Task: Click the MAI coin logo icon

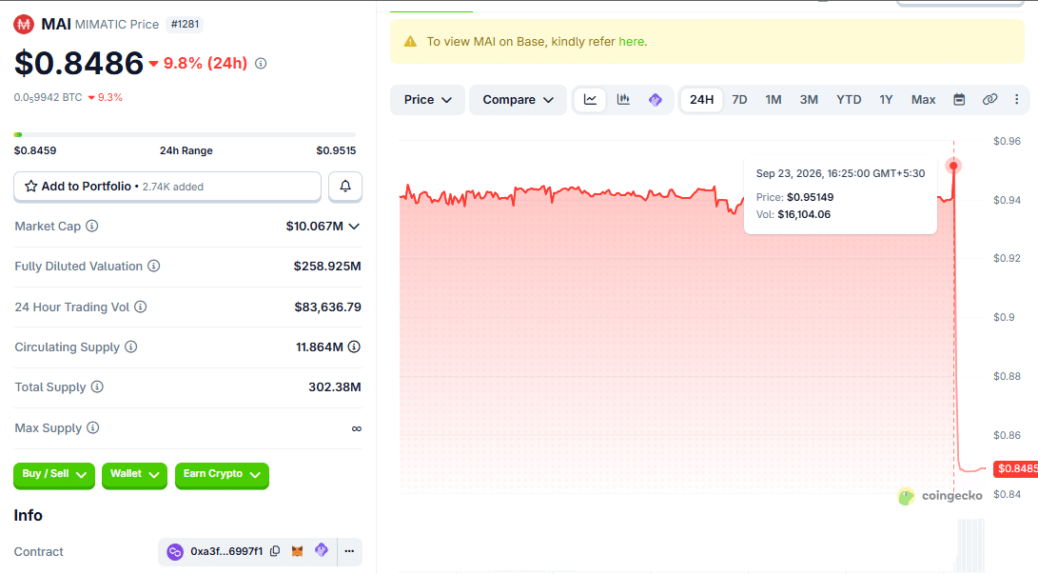Action: pyautogui.click(x=24, y=25)
